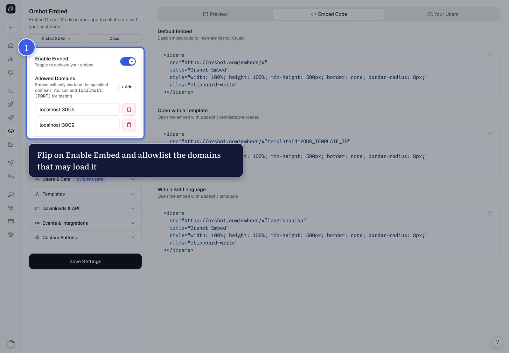Open the credit card billing sidebar icon
Screen dimensions: 509x353
click(x=11, y=221)
